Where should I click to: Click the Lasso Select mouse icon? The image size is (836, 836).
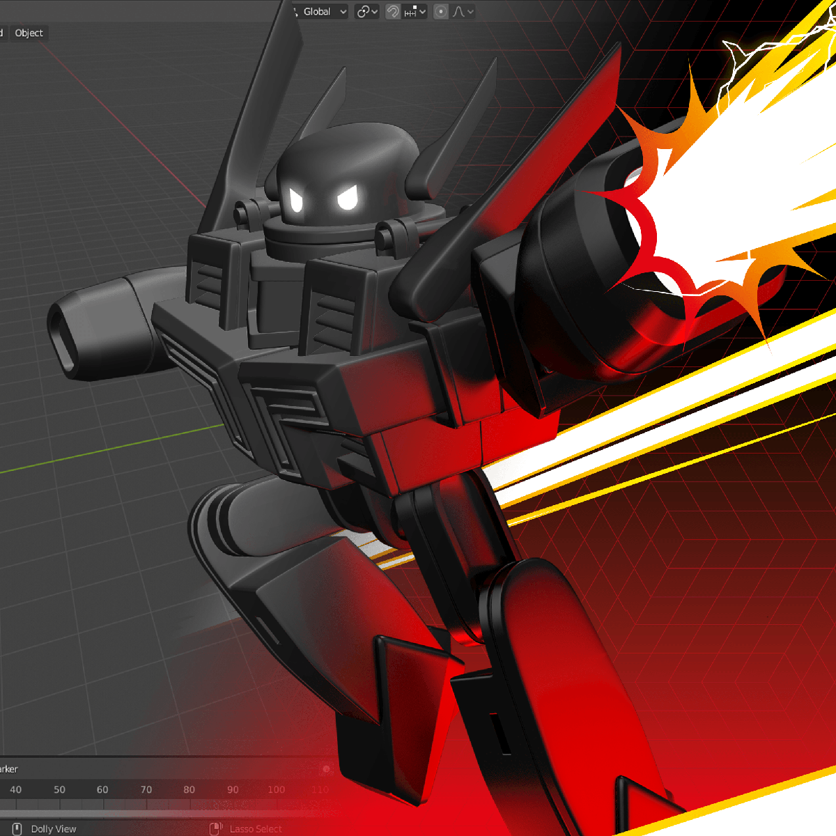[x=216, y=828]
